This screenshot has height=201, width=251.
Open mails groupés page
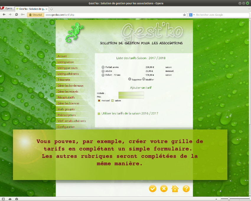pos(66,109)
